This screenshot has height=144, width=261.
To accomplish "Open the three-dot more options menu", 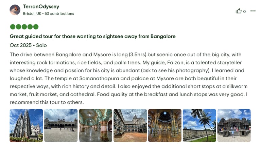I will pos(253,11).
